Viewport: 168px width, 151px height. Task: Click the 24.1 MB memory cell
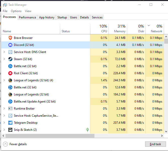pyautogui.click(x=118, y=38)
